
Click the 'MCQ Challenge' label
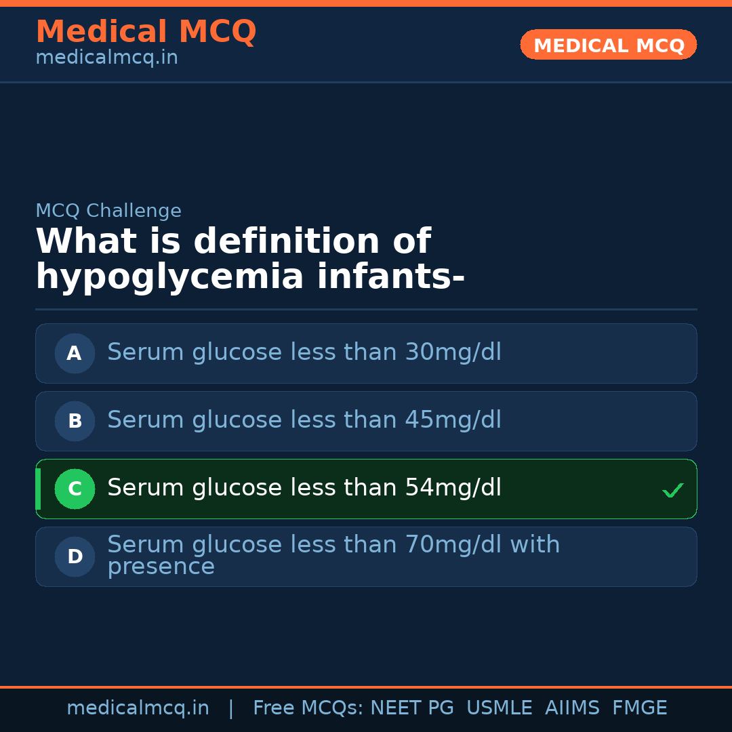coord(108,211)
